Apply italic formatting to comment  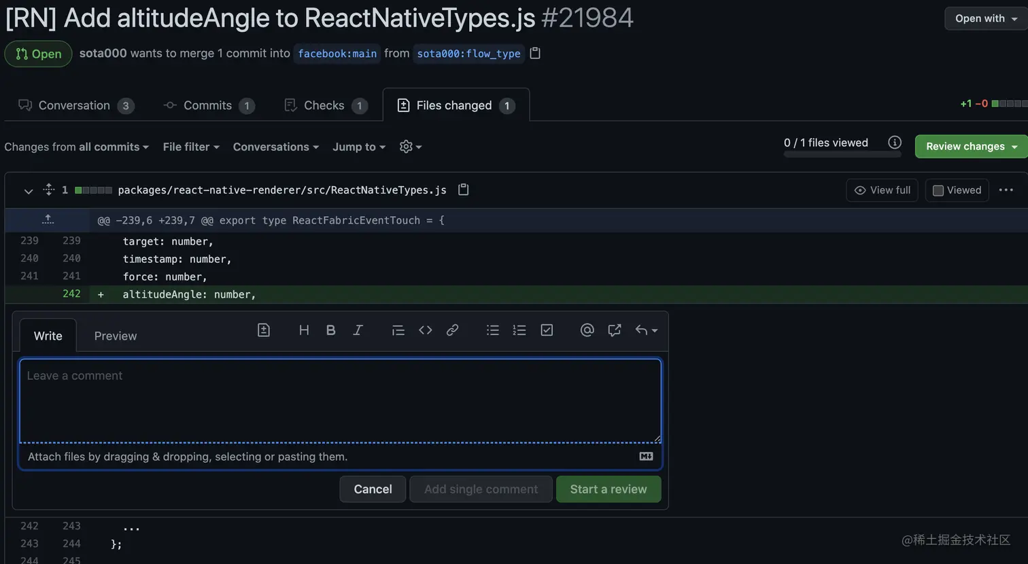(358, 330)
